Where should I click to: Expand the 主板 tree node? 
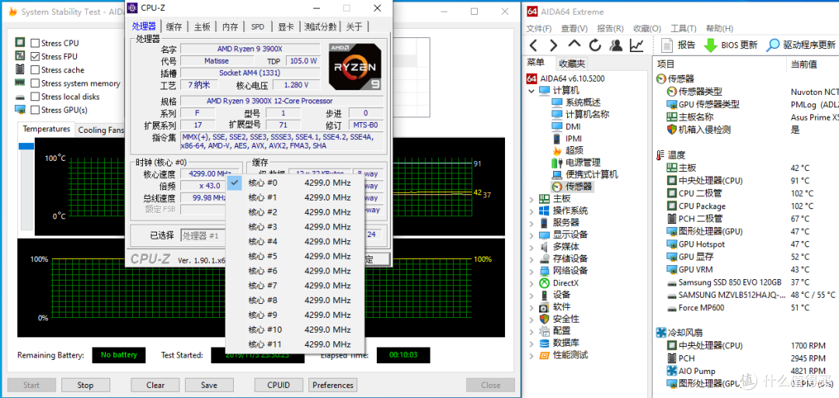pyautogui.click(x=531, y=199)
